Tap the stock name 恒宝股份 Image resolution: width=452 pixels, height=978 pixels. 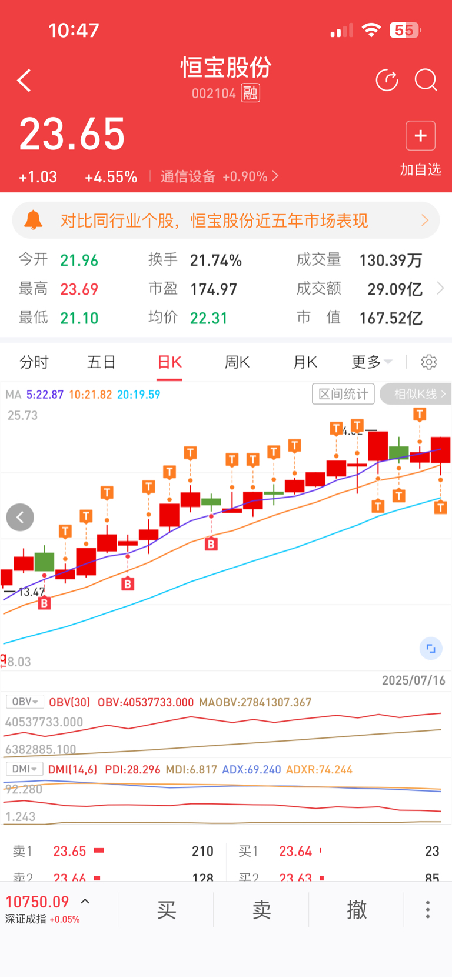tap(226, 67)
